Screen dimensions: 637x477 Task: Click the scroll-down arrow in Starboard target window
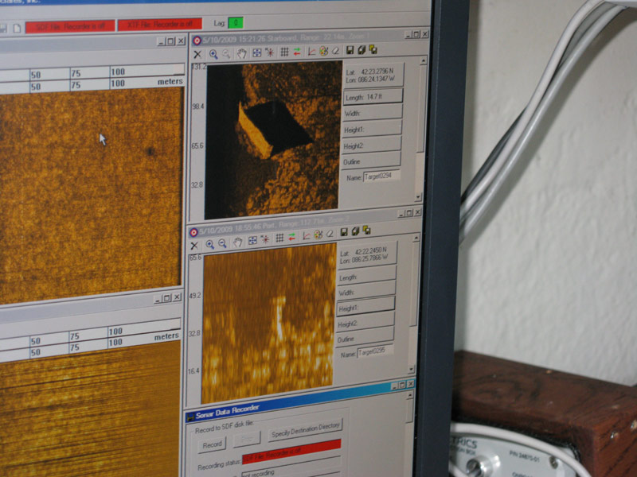(x=419, y=197)
